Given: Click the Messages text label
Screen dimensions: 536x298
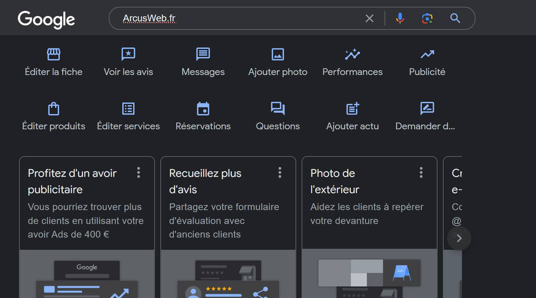Looking at the screenshot, I should tap(203, 72).
